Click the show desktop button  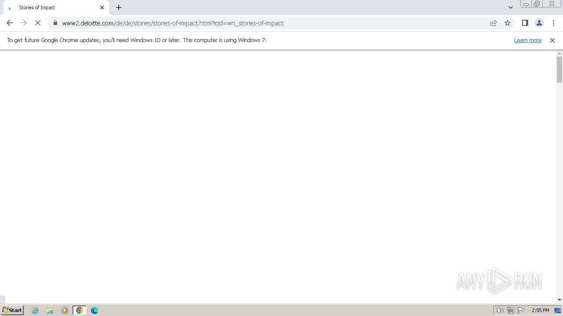(558, 310)
